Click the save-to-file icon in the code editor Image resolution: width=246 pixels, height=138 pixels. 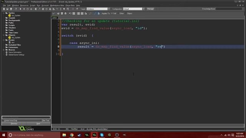[x=62, y=13]
